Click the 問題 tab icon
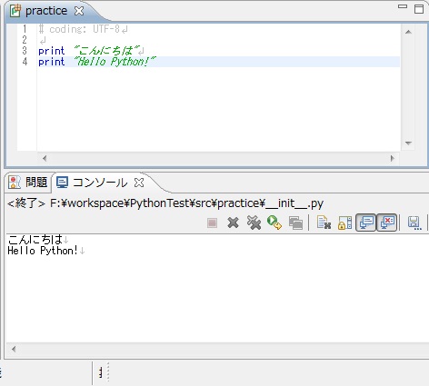The image size is (429, 386). coord(15,183)
